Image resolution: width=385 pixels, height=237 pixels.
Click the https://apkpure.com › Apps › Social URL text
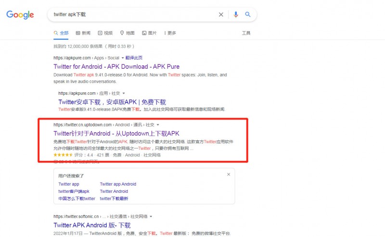coord(86,58)
